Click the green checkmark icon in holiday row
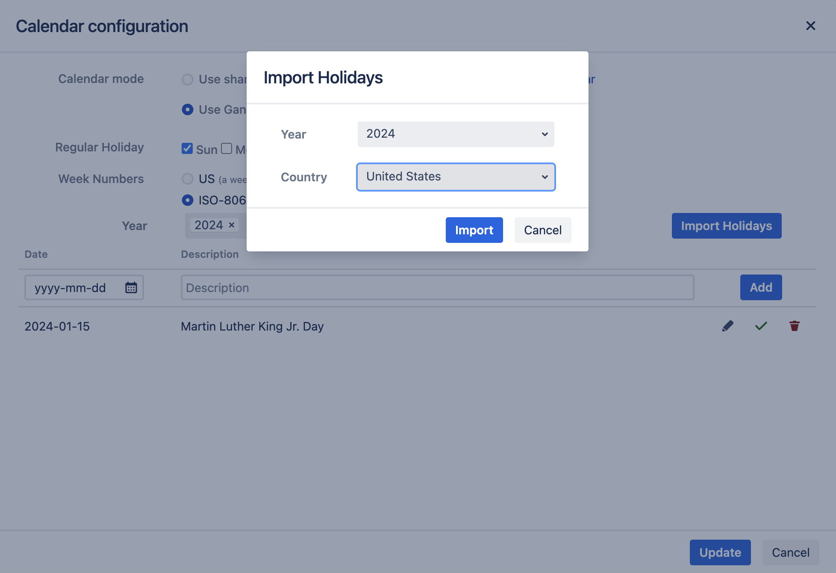The image size is (836, 573). 761,326
